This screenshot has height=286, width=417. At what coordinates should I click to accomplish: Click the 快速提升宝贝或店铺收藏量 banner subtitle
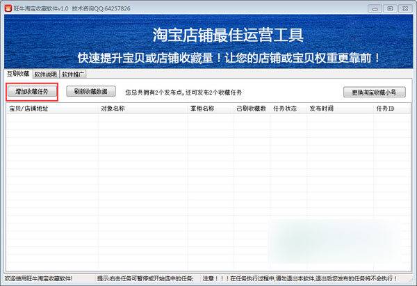pos(229,58)
